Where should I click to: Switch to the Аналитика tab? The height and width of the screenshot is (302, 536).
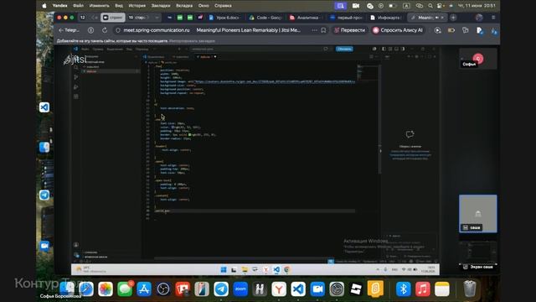click(x=305, y=18)
